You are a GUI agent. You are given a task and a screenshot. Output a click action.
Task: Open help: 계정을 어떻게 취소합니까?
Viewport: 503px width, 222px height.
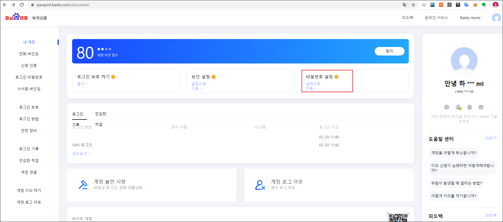click(454, 153)
